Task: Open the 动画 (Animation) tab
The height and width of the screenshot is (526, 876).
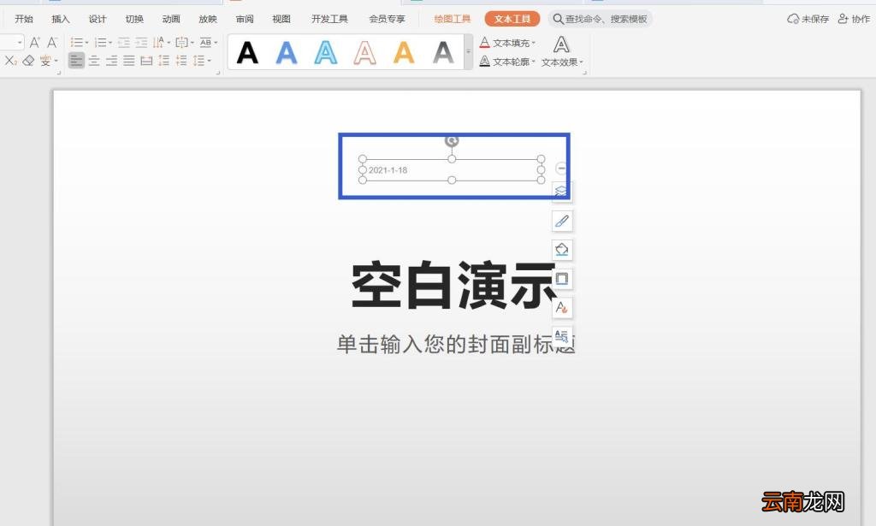Action: 171,19
